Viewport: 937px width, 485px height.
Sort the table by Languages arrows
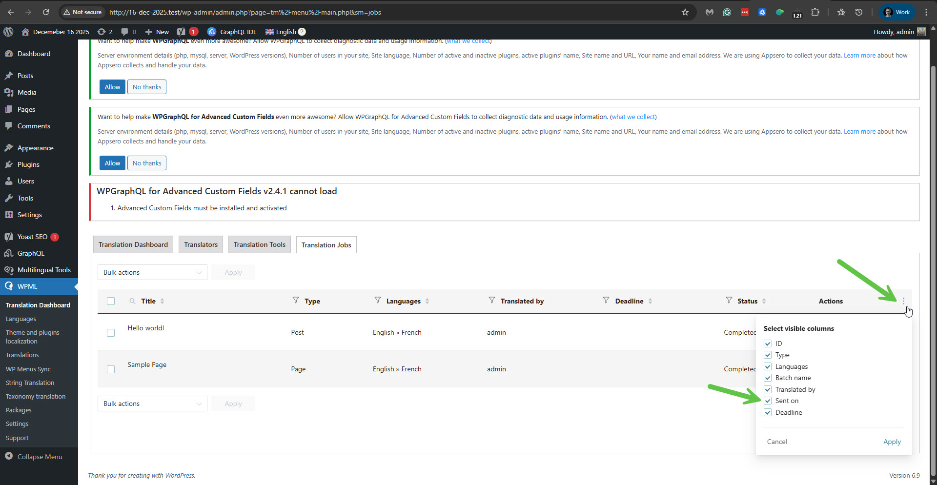point(428,301)
